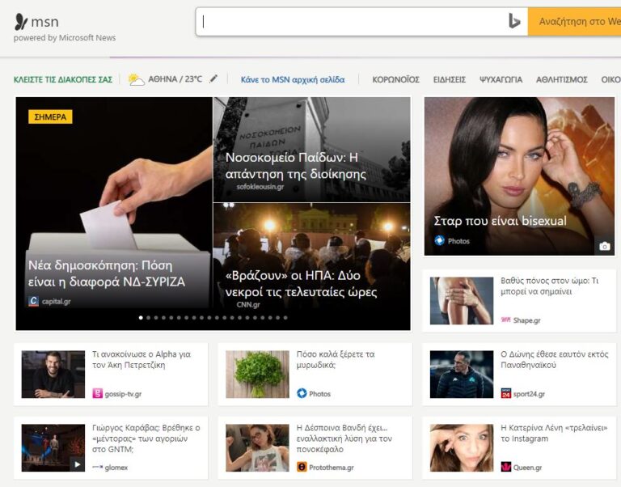
Task: Click the glomex source icon
Action: click(97, 468)
